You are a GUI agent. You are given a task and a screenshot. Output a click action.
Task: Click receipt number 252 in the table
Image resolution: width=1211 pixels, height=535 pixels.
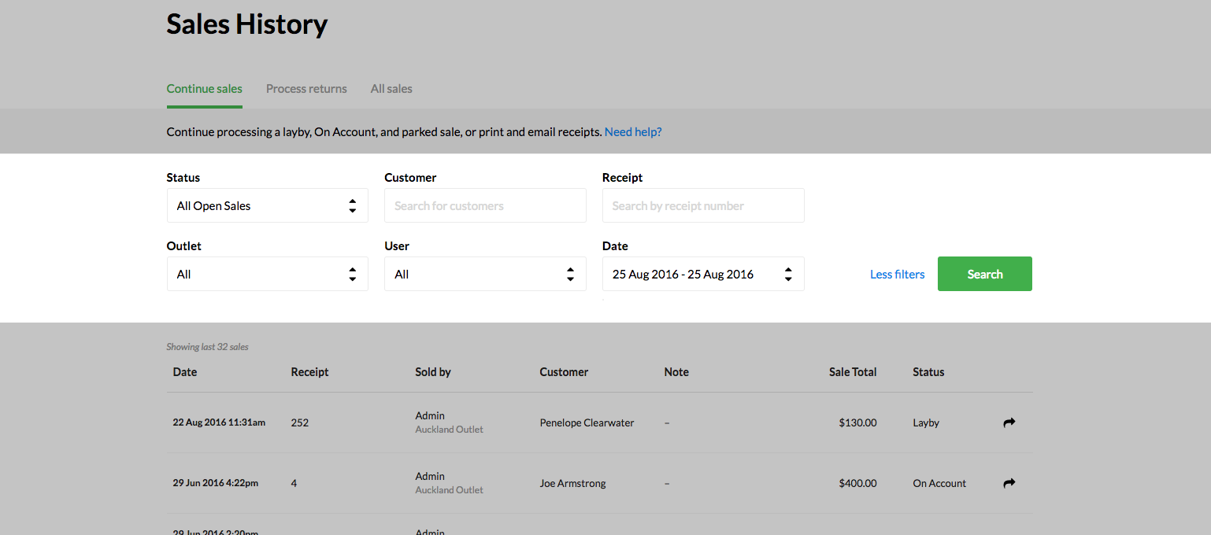[x=300, y=422]
